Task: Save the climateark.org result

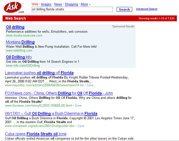Action: 81,126
